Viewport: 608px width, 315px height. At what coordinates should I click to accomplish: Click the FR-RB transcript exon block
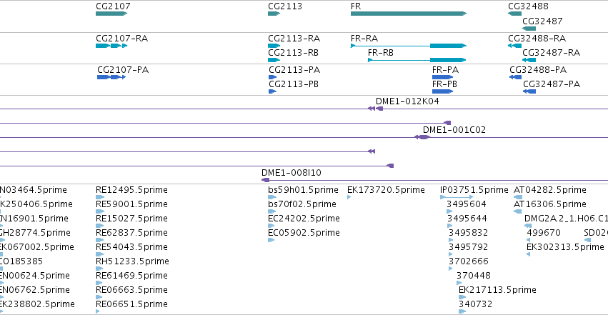(448, 60)
